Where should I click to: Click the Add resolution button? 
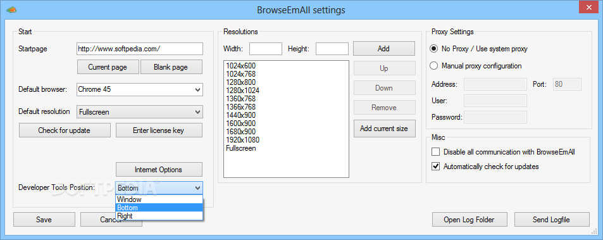[x=384, y=49]
